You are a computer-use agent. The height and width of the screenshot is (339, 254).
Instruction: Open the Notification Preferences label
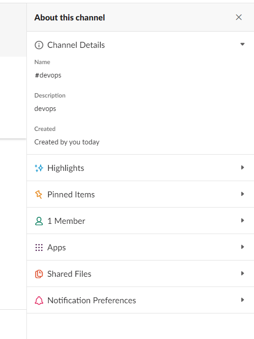click(92, 300)
